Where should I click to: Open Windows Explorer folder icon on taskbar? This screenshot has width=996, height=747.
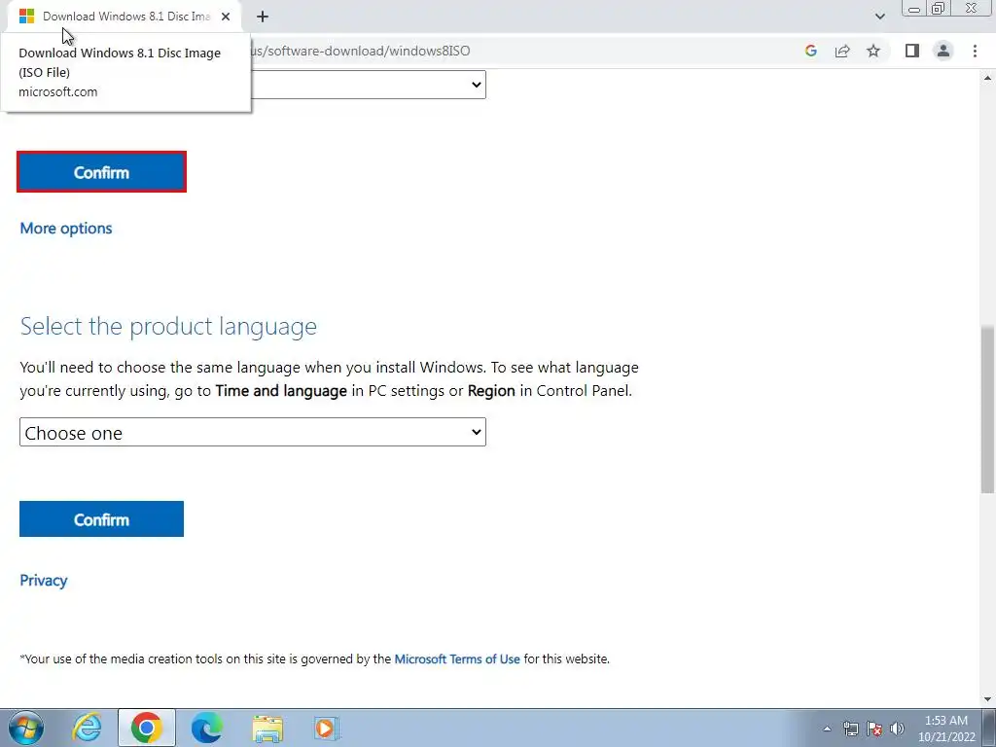[x=267, y=728]
